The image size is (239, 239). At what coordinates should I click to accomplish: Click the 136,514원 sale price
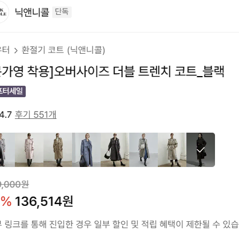tap(44, 201)
